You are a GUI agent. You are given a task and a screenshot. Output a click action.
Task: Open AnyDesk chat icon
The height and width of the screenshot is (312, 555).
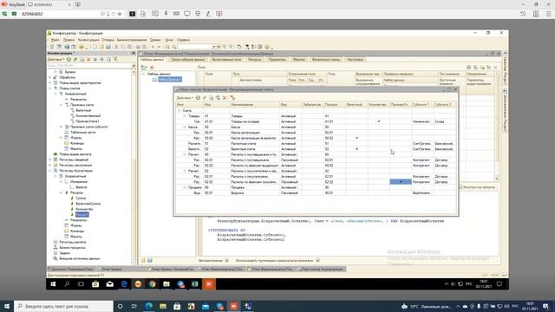click(155, 14)
